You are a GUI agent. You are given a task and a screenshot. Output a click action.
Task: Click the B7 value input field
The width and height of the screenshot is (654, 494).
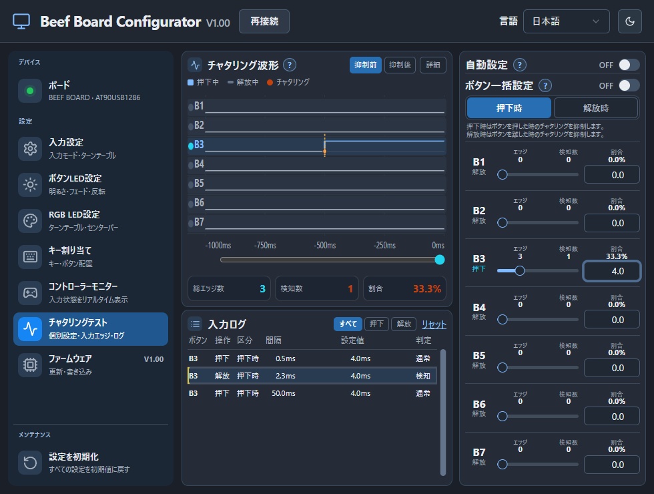click(x=611, y=465)
